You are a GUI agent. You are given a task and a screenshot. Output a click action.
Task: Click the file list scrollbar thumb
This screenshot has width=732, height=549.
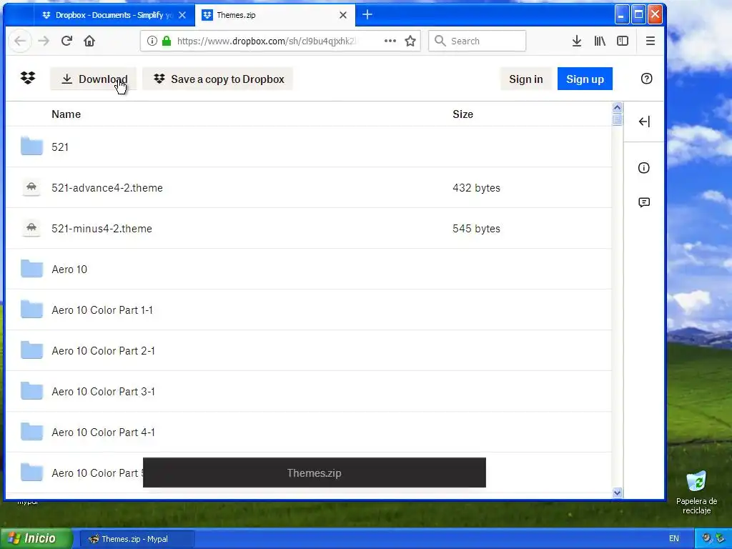click(617, 119)
